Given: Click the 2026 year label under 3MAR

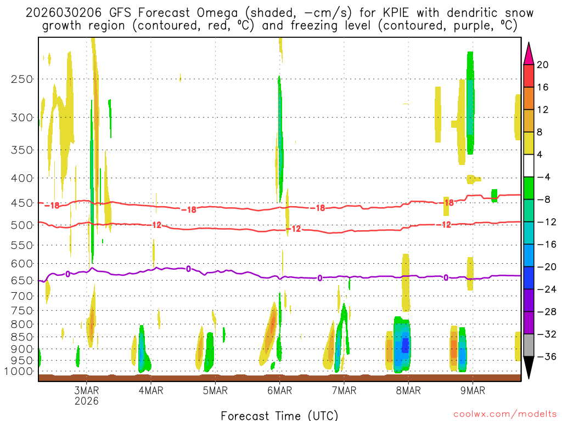Looking at the screenshot, I should (x=86, y=401).
